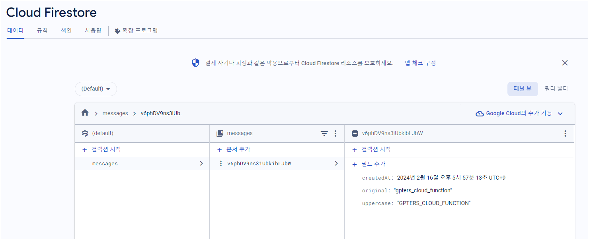Open the 확장 프로그램 tab

coord(136,30)
